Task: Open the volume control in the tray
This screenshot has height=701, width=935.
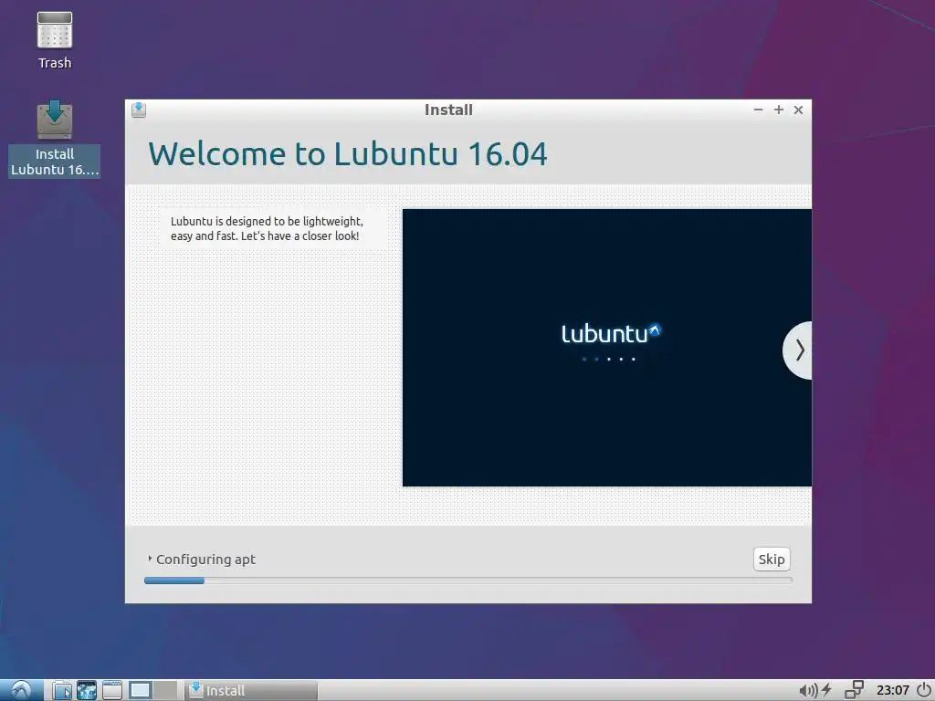Action: point(807,690)
